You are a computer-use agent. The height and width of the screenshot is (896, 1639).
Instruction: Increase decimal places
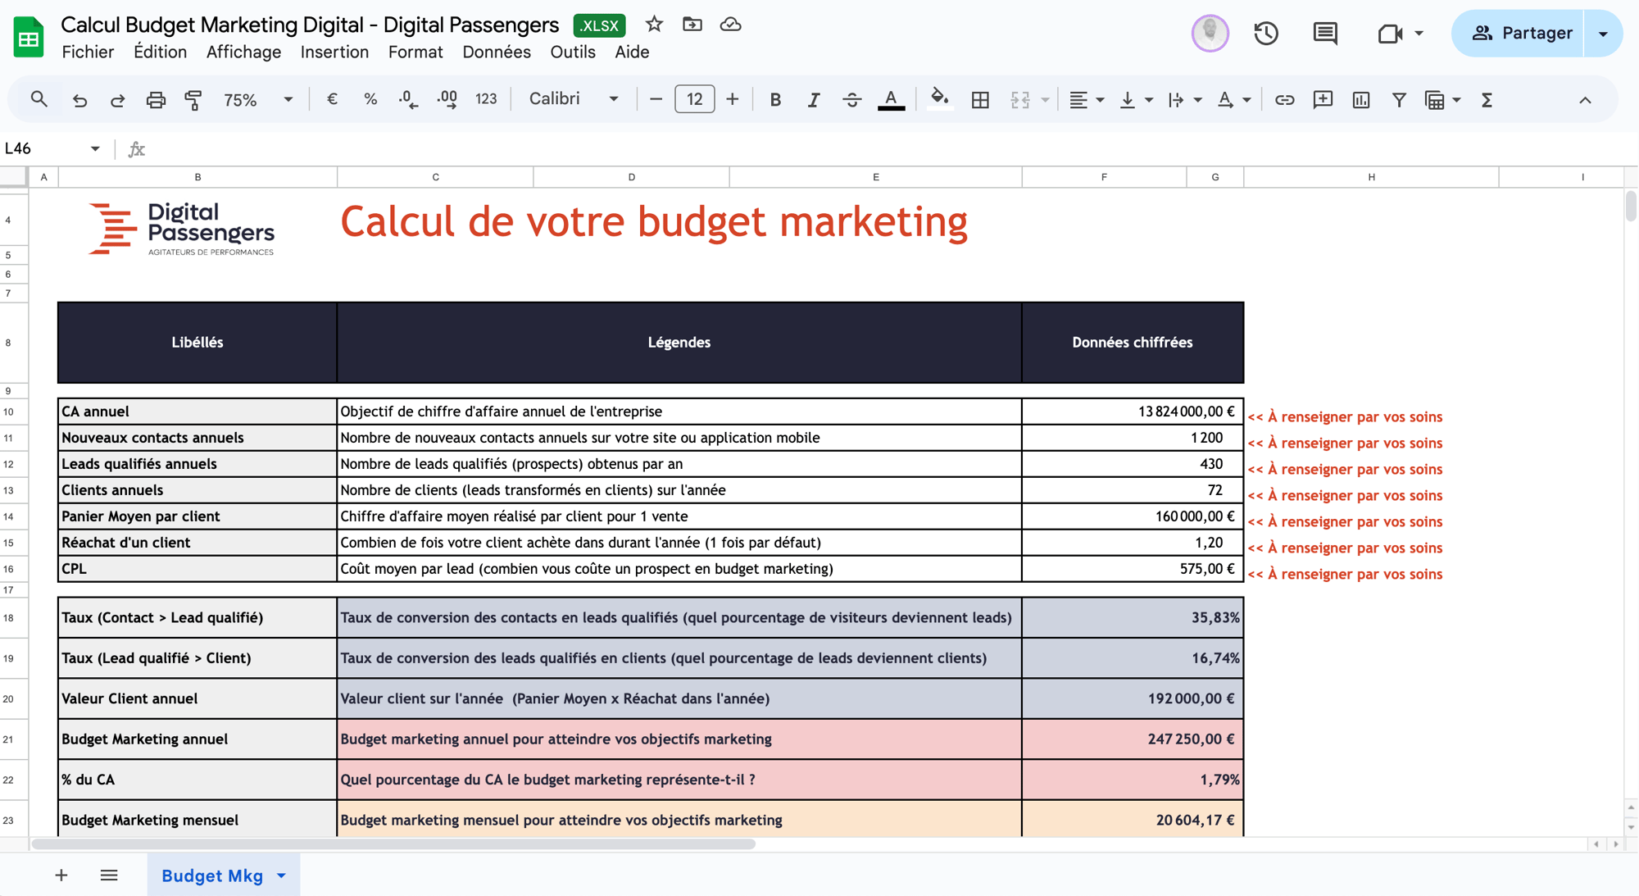[447, 99]
